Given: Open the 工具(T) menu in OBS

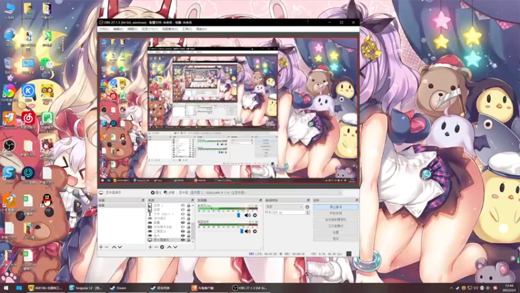Looking at the screenshot, I should (187, 29).
